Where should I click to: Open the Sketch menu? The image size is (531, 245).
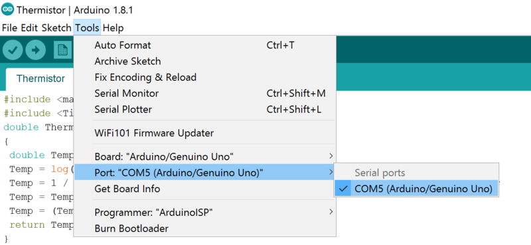tap(56, 28)
